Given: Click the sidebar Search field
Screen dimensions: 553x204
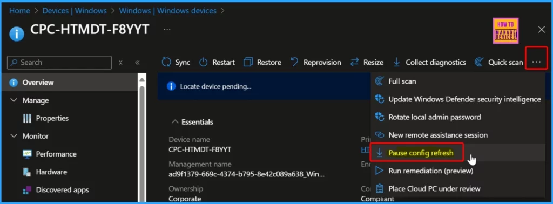Looking at the screenshot, I should [x=59, y=63].
